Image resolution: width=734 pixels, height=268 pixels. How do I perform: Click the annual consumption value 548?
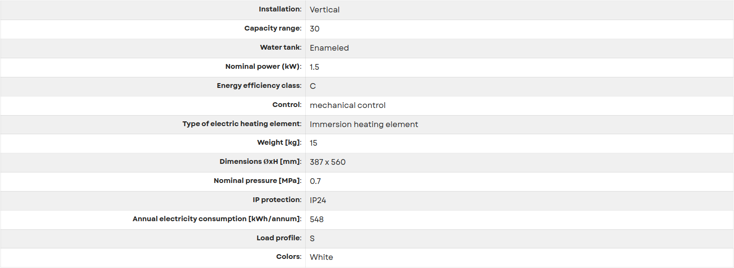pyautogui.click(x=317, y=219)
